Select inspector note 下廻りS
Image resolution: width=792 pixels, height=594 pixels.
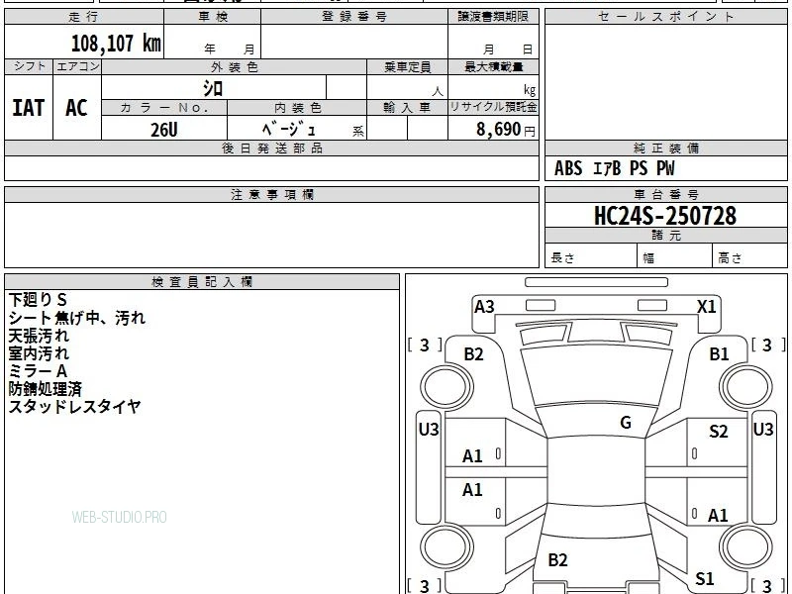click(38, 300)
